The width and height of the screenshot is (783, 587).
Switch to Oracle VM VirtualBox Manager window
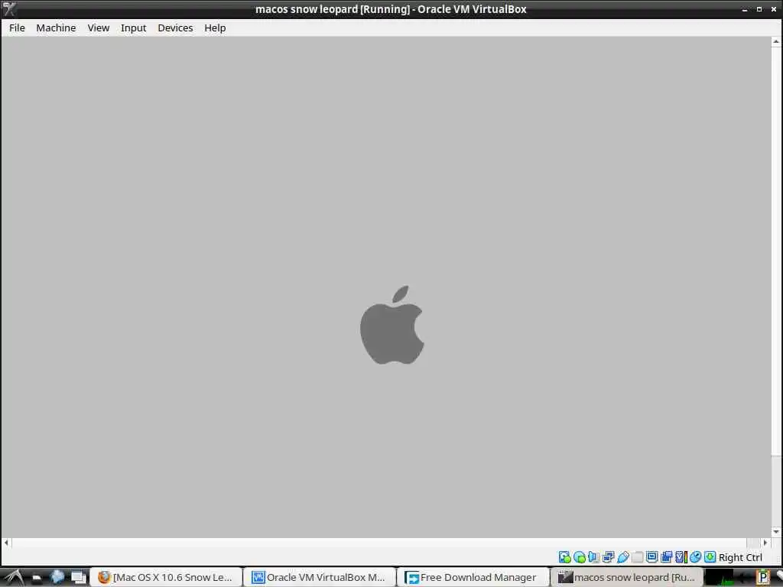click(x=320, y=578)
